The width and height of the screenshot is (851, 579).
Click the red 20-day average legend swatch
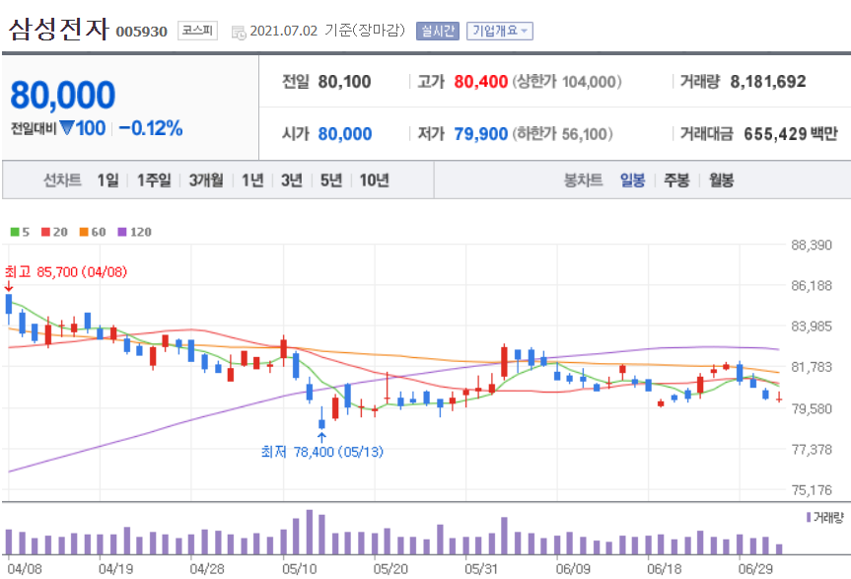45,232
